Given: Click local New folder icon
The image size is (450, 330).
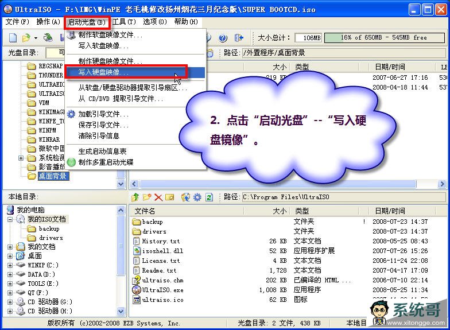Looking at the screenshot, I should click(x=147, y=197).
